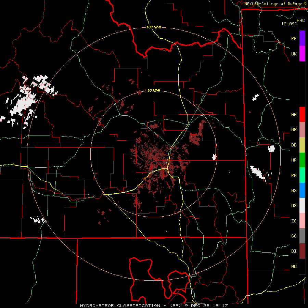Click the 100 NMI range ring label
The width and height of the screenshot is (308, 308).
coord(154,27)
